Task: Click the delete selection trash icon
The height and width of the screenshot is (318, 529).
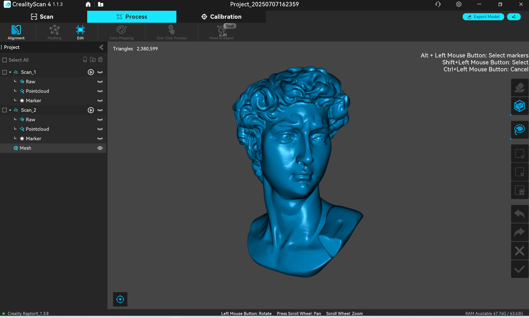Action: 519,190
